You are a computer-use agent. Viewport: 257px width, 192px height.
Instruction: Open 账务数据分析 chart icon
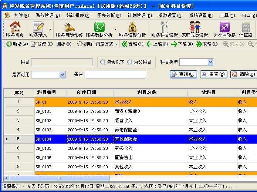(99, 27)
